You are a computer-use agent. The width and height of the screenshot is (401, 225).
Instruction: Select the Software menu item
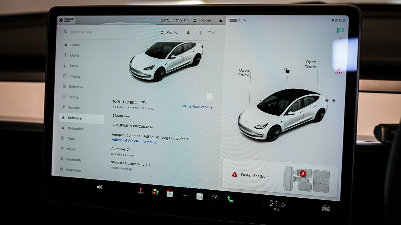(81, 118)
